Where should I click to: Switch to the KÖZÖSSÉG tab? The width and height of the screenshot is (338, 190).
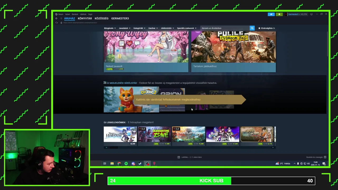101,18
